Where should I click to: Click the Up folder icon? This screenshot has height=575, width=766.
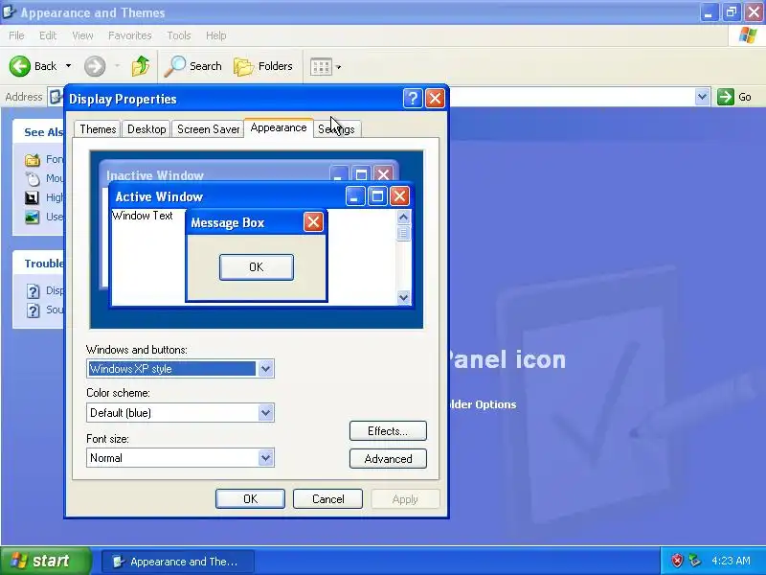coord(141,66)
